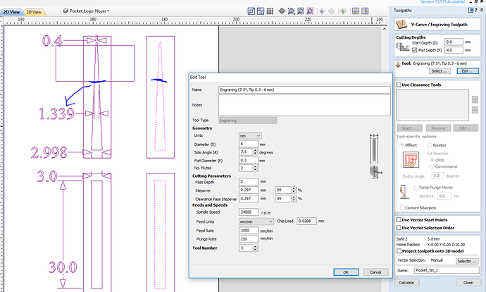This screenshot has width=486, height=292.
Task: Adjust the Clearance Pass Stepover percent spinner
Action: point(294,198)
